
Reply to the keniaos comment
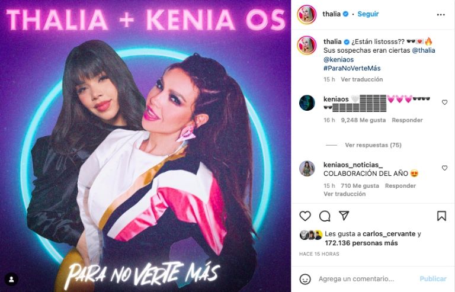coord(407,120)
